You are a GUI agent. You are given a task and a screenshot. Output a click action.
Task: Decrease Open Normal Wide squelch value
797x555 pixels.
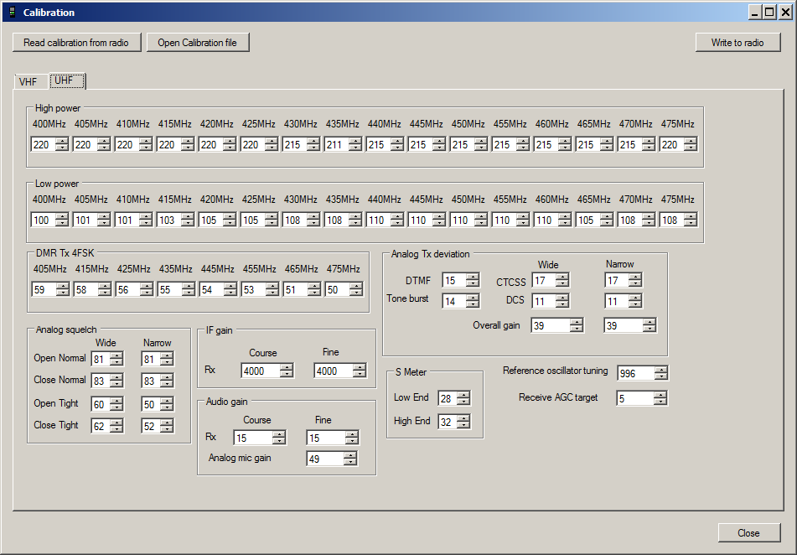click(116, 362)
